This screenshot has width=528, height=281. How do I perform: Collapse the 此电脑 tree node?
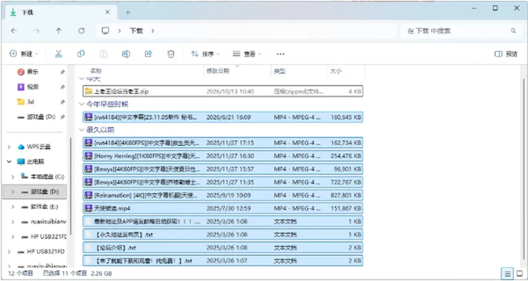[x=9, y=162]
